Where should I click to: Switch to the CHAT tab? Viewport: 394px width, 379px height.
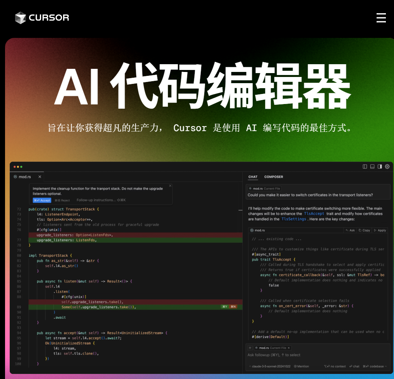pos(253,177)
